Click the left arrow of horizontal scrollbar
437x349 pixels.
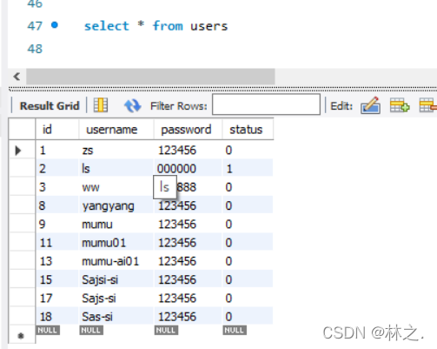[17, 77]
